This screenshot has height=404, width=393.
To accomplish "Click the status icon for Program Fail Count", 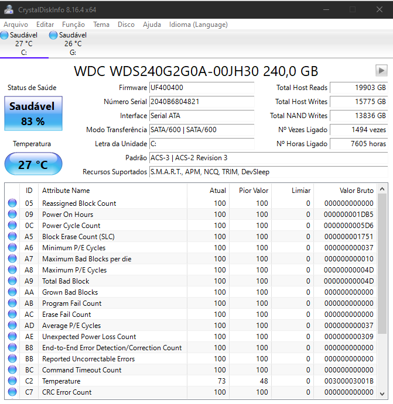I will click(12, 303).
